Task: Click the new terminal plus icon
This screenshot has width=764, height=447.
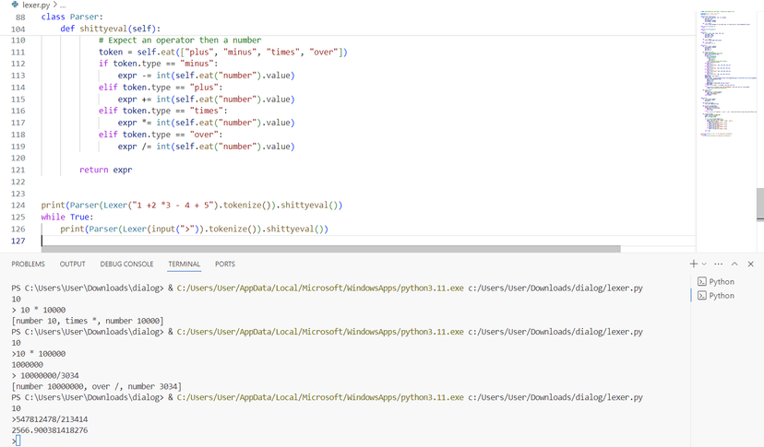Action: [693, 264]
